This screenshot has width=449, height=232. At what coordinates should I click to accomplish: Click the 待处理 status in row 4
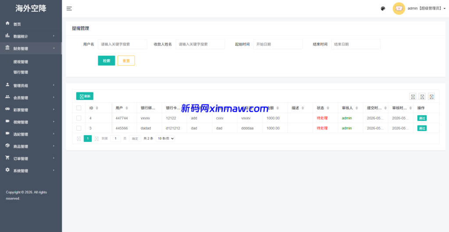(x=322, y=118)
